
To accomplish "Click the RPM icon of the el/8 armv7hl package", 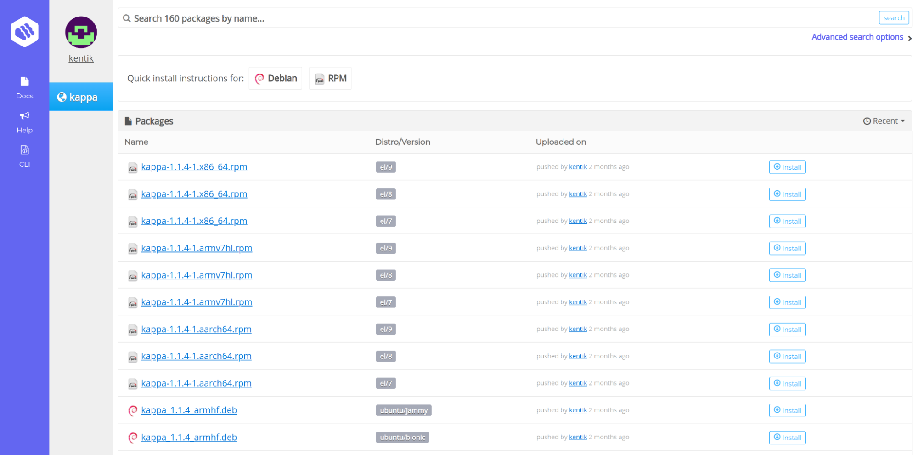I will [x=133, y=276].
